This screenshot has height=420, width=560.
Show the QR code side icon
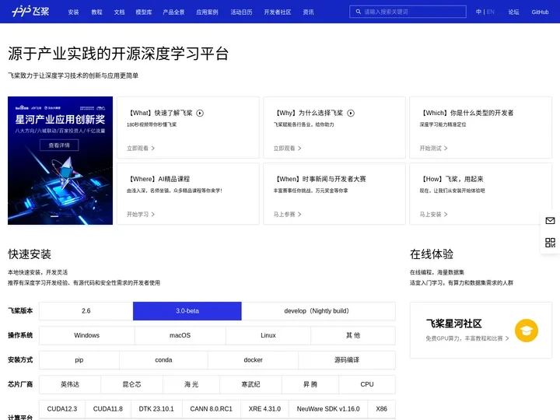[x=550, y=243]
